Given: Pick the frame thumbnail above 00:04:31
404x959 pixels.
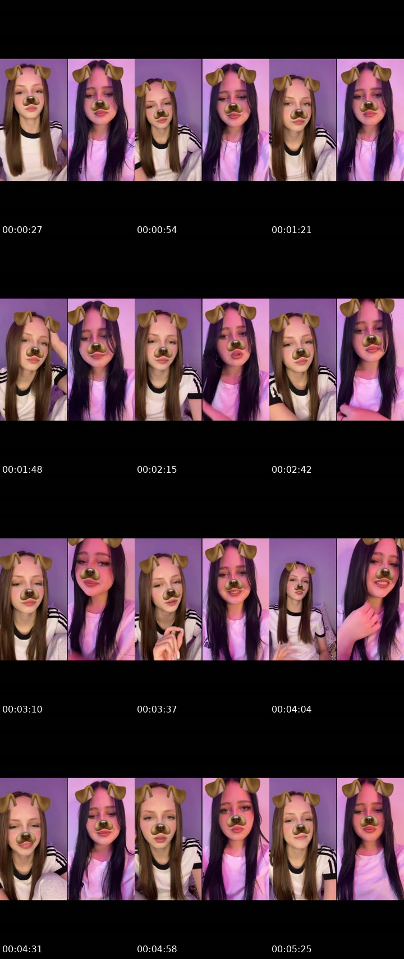Looking at the screenshot, I should pyautogui.click(x=67, y=839).
